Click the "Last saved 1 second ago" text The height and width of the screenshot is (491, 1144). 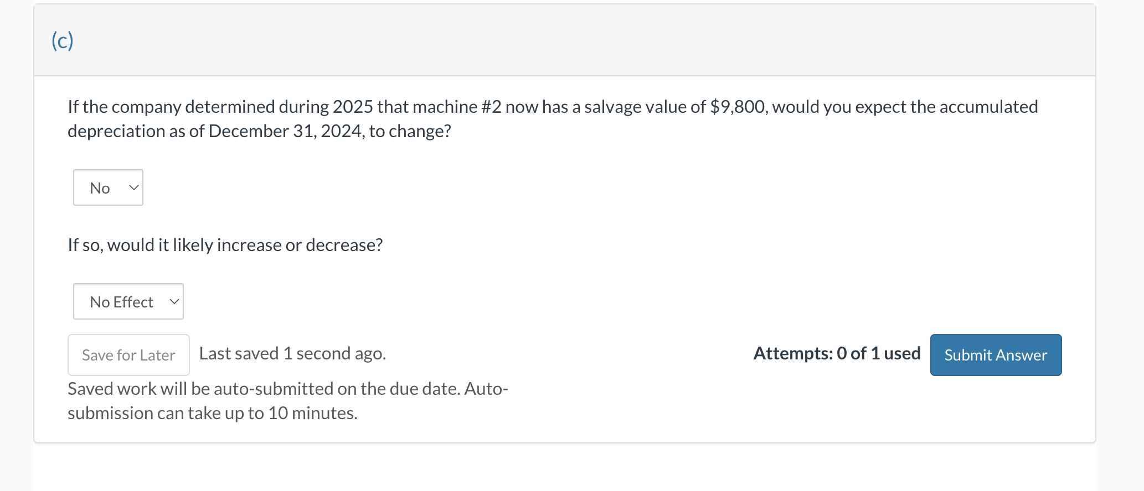click(x=292, y=353)
